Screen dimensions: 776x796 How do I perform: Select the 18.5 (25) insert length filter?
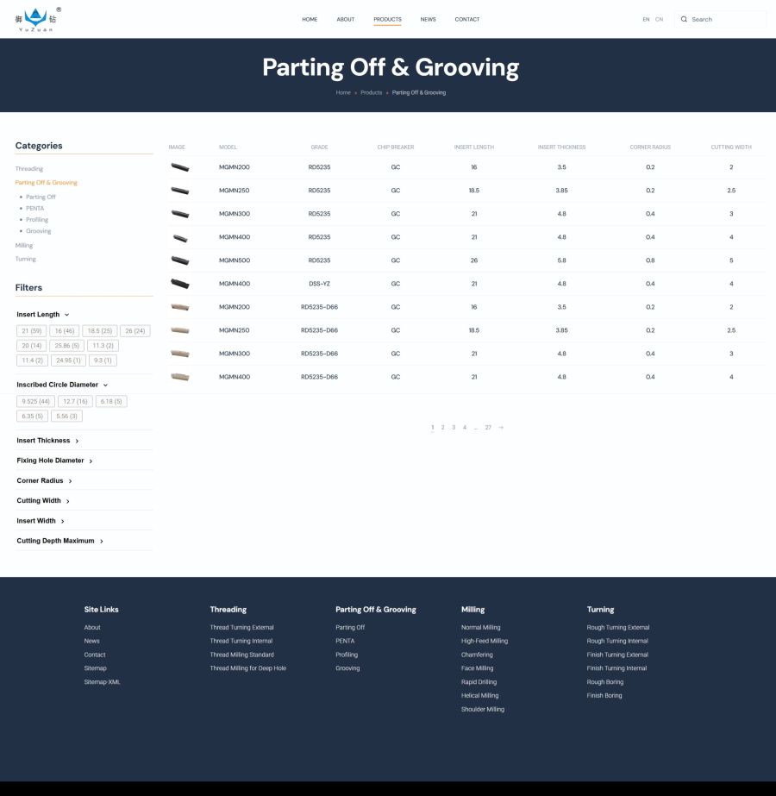click(99, 331)
